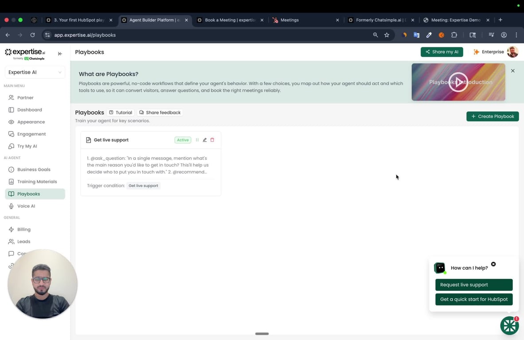
Task: Click the document icon on playbook card
Action: pyautogui.click(x=88, y=140)
